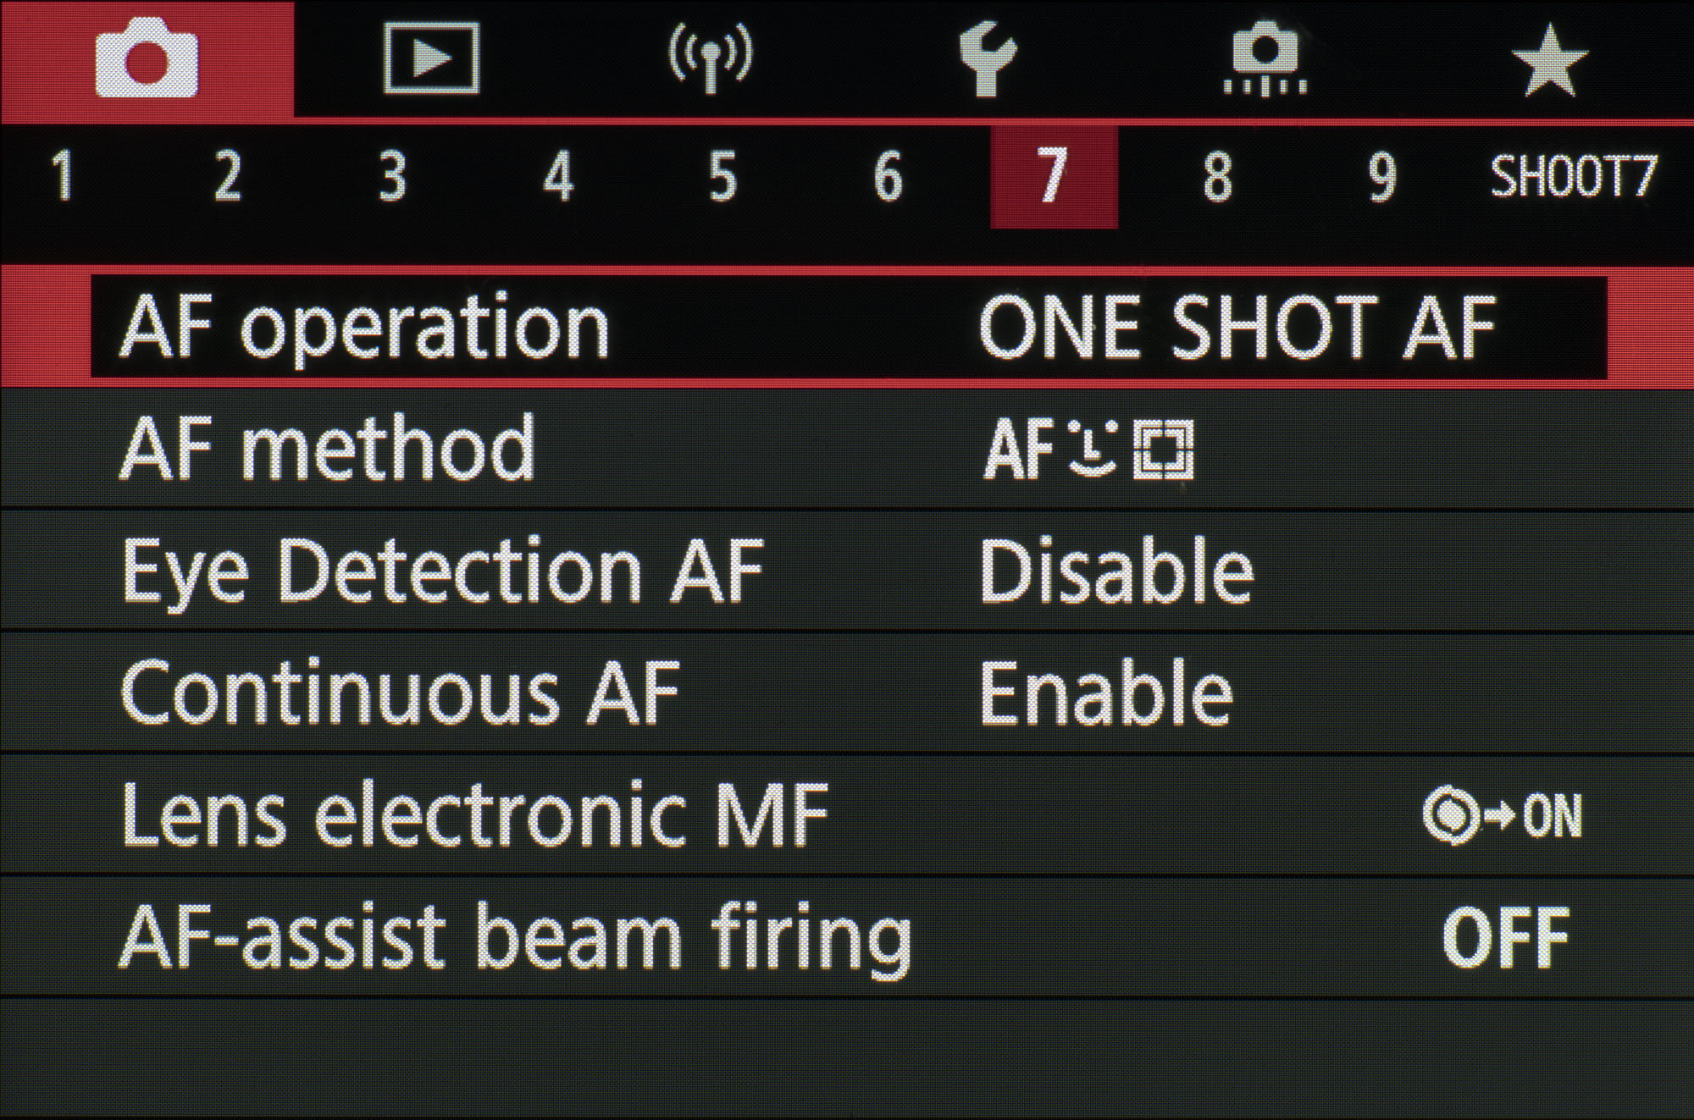Select the camera shooting settings tab
Screen dimensions: 1694x1120
tap(147, 61)
